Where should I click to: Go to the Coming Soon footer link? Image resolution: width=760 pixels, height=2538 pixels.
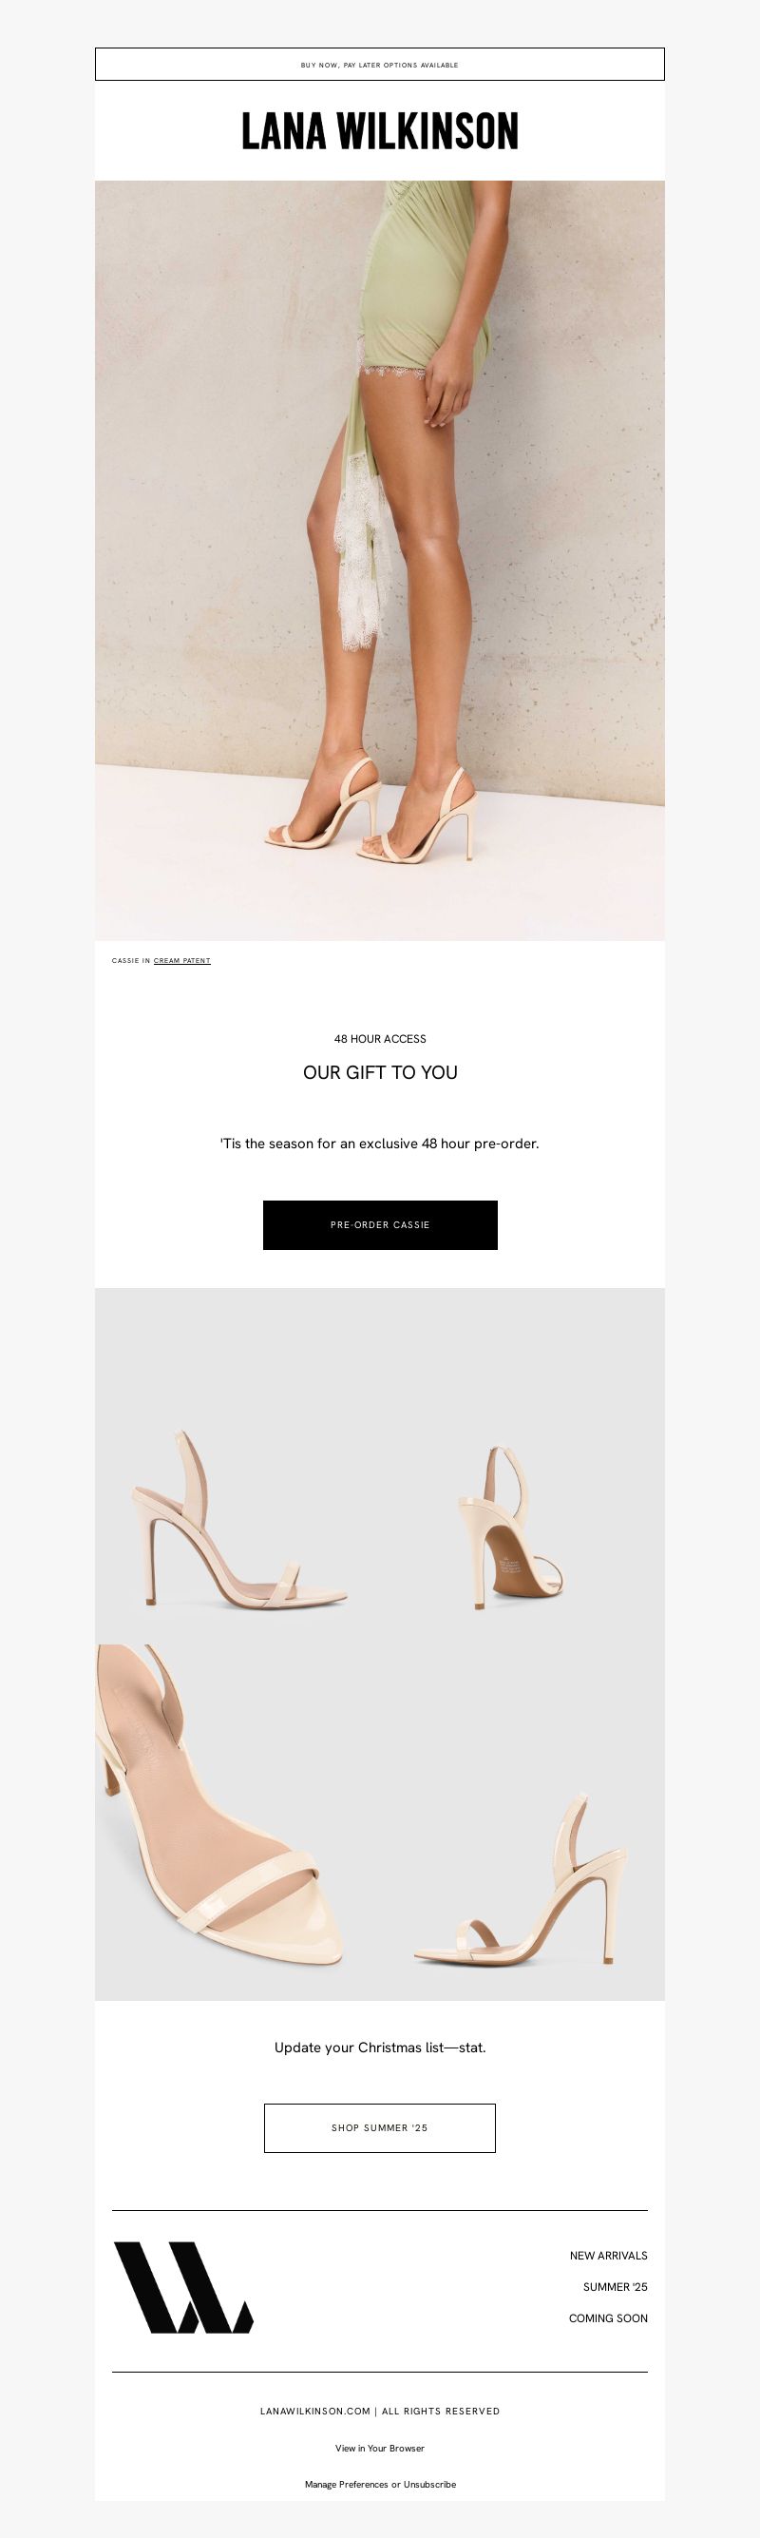[608, 2318]
